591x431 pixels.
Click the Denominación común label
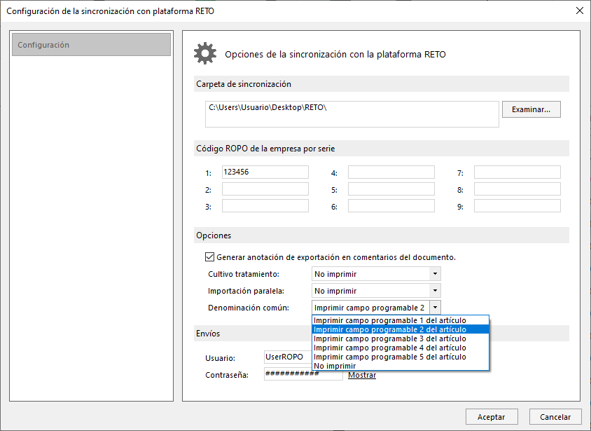(249, 308)
